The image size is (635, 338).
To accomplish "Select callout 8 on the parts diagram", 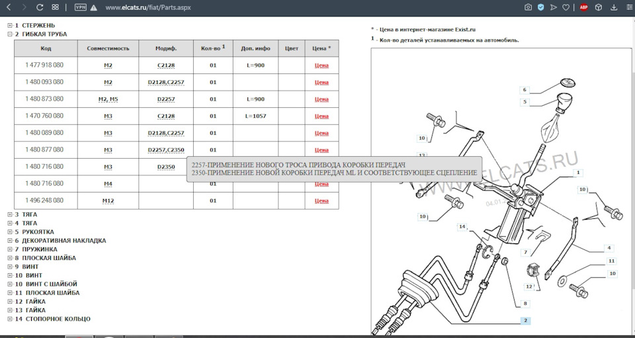I will tap(525, 304).
